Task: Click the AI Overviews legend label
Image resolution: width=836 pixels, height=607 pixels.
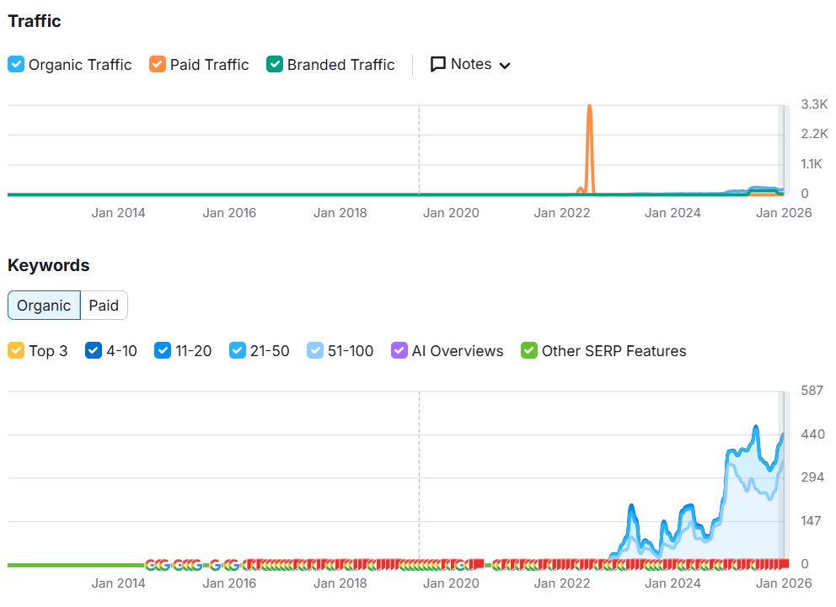Action: pyautogui.click(x=457, y=351)
